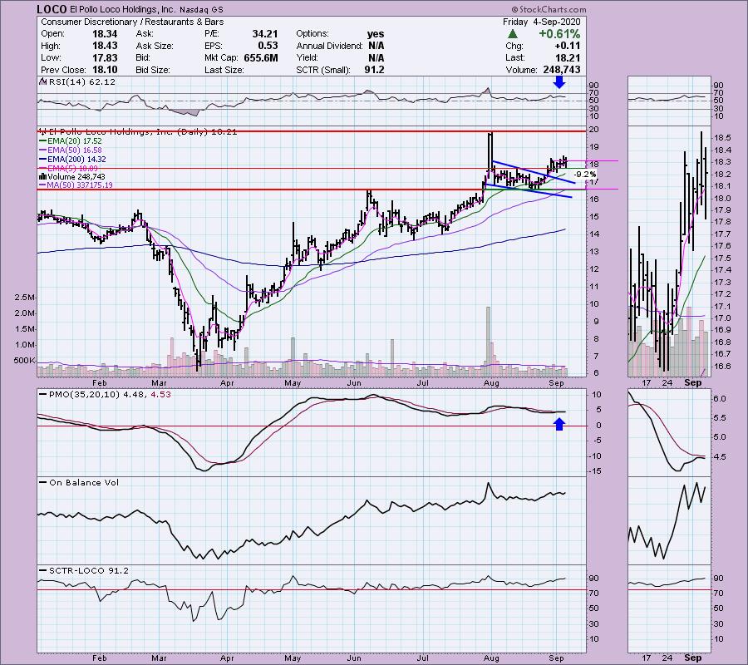
Task: Click the Options value 'yes'
Action: tap(376, 34)
